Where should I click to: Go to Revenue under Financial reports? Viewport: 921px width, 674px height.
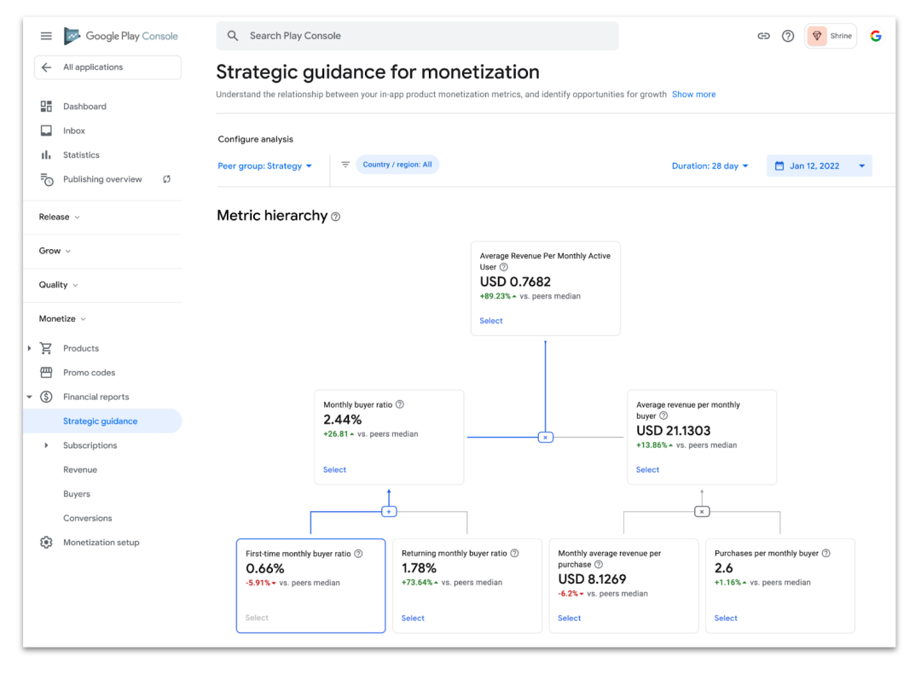80,470
